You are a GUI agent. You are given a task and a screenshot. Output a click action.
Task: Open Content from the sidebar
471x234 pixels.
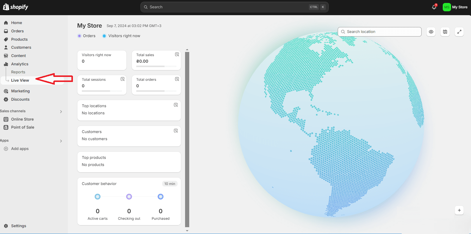click(x=18, y=56)
